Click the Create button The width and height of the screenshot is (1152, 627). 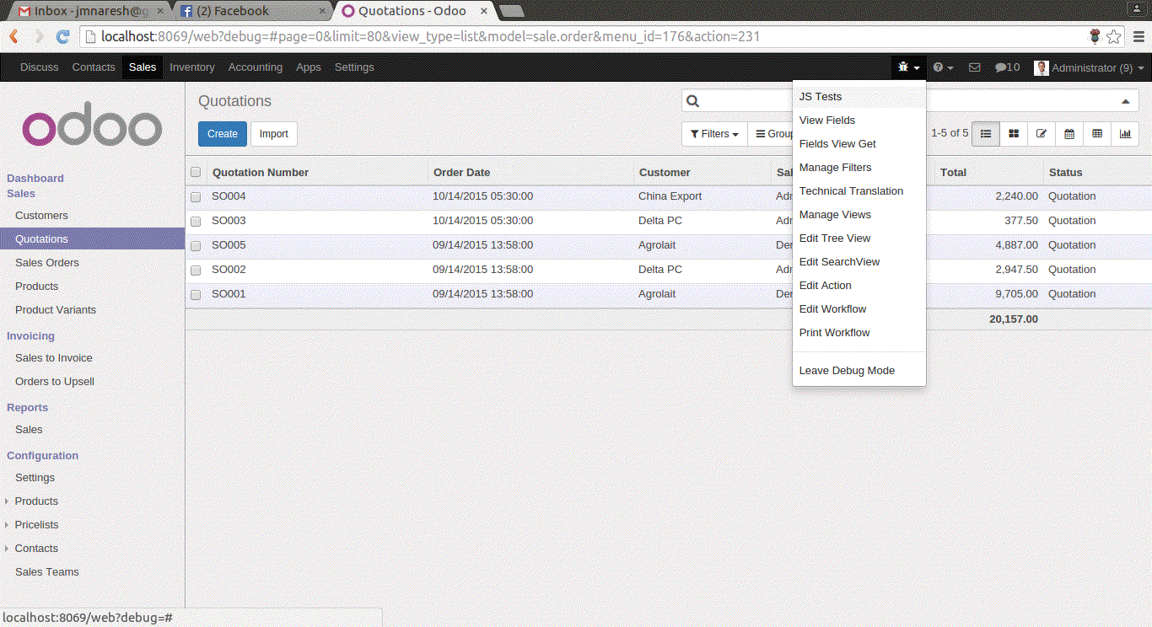223,134
